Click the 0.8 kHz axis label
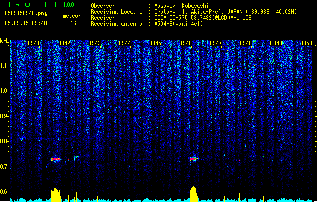The height and width of the screenshot is (202, 318). pyautogui.click(x=5, y=141)
